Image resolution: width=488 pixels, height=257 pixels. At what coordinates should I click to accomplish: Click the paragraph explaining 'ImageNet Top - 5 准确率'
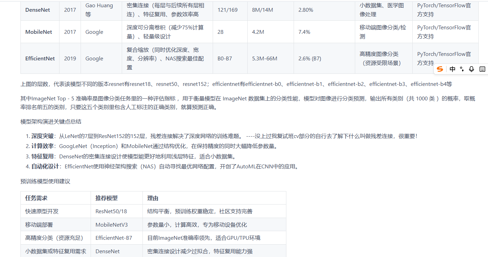(x=248, y=103)
